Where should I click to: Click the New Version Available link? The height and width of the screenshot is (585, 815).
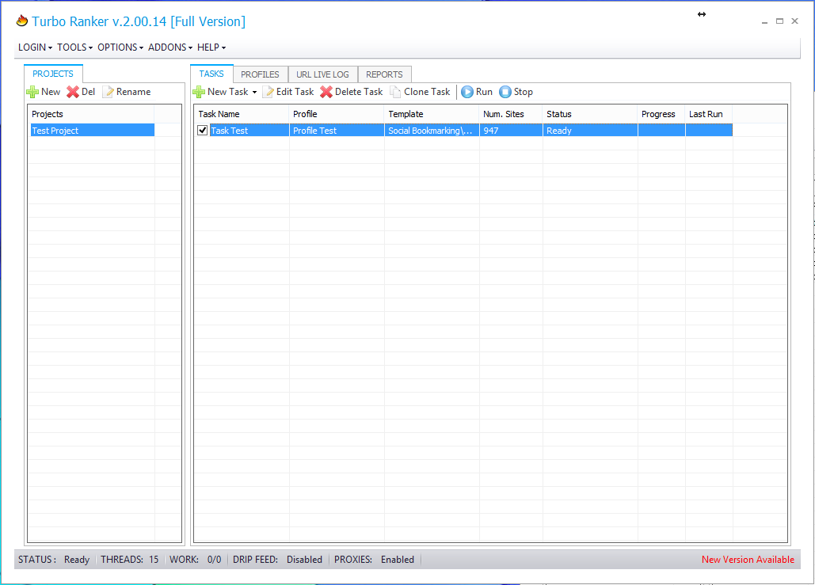point(748,560)
